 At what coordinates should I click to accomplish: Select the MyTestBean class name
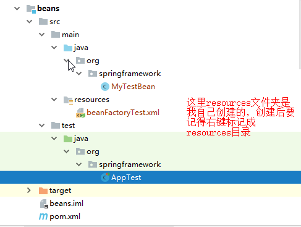pyautogui.click(x=133, y=87)
